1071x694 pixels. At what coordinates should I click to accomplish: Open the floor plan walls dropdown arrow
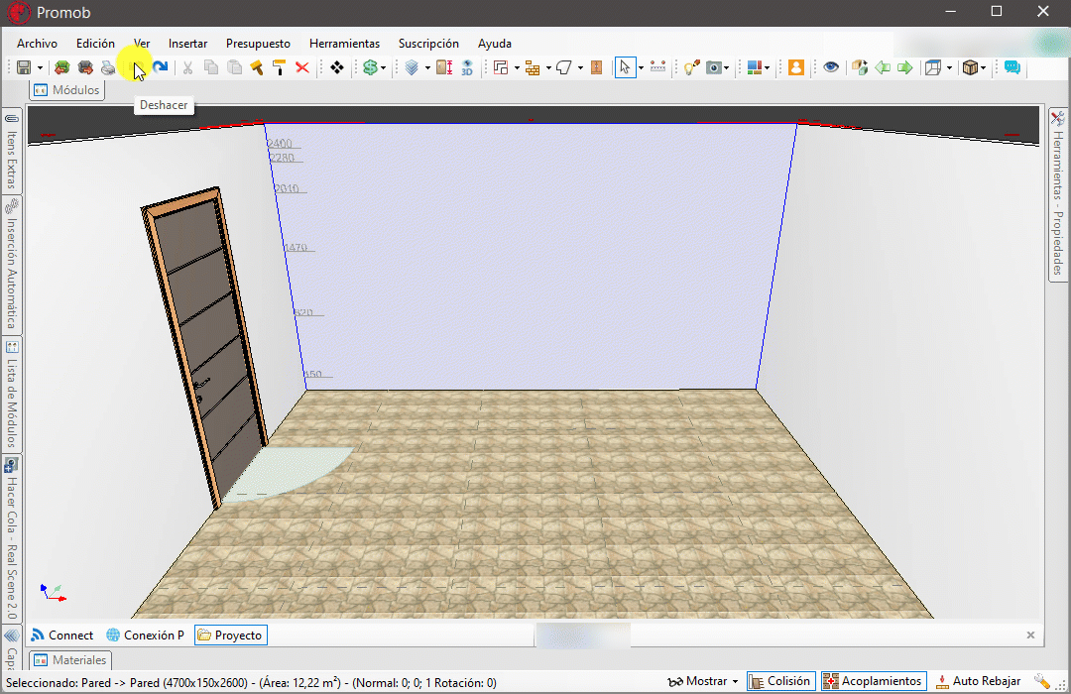[517, 67]
